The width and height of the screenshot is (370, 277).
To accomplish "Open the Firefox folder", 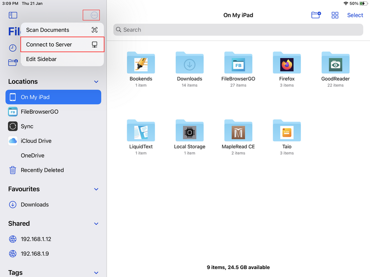I will (x=287, y=69).
